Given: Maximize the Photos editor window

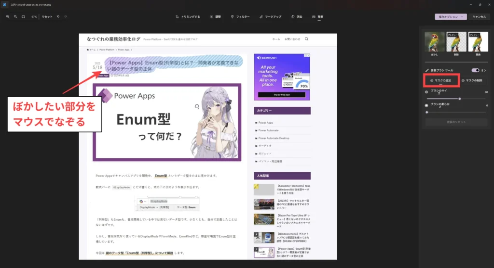Looking at the screenshot, I should click(480, 5).
